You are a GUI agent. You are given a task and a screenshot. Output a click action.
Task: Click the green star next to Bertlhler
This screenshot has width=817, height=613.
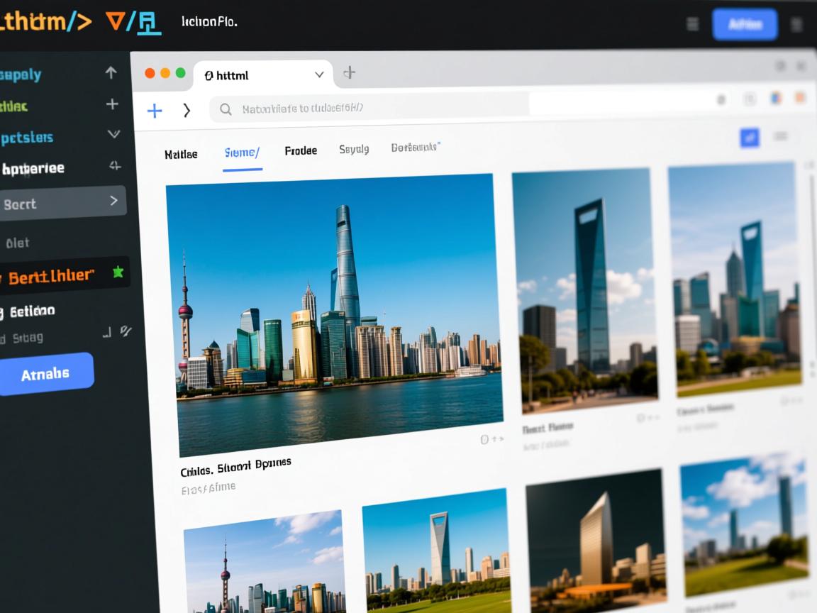coord(118,272)
